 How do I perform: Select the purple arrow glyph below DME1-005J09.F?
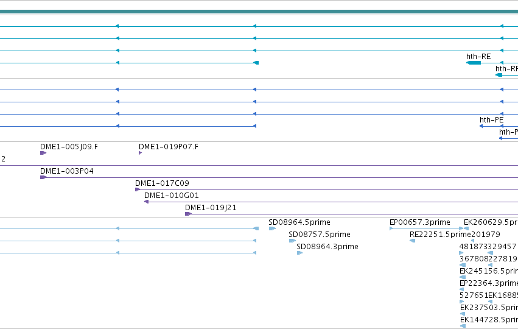[43, 153]
